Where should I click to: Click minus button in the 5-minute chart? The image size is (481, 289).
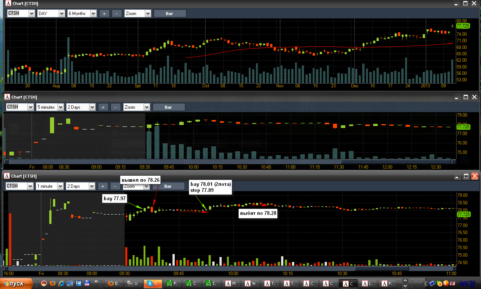coord(116,107)
